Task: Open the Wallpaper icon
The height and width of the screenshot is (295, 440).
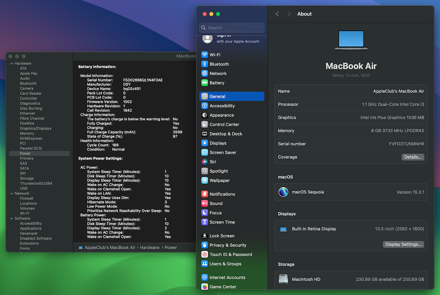Action: 205,180
